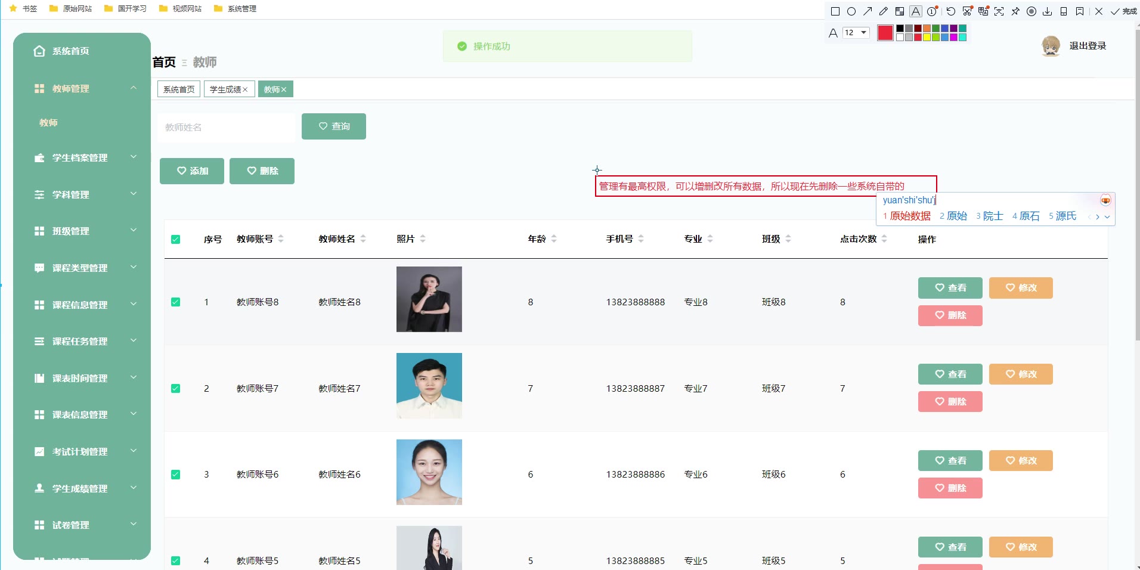Sort the table by 手机号

point(641,239)
